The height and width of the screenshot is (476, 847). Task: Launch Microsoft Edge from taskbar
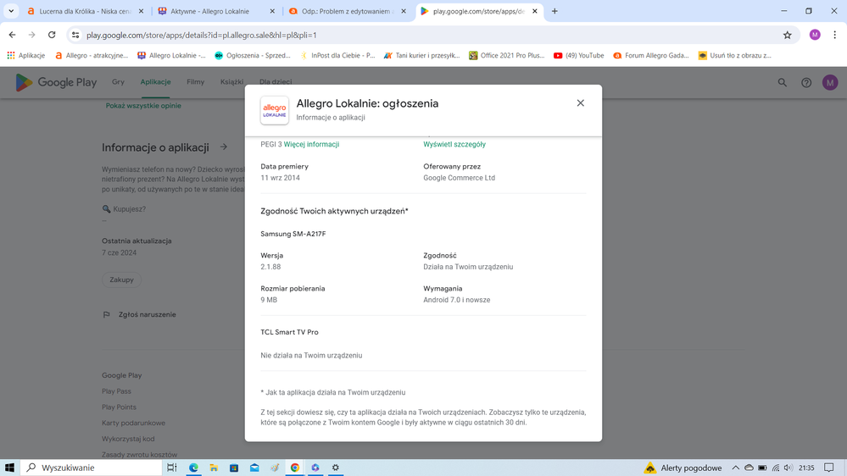point(193,468)
